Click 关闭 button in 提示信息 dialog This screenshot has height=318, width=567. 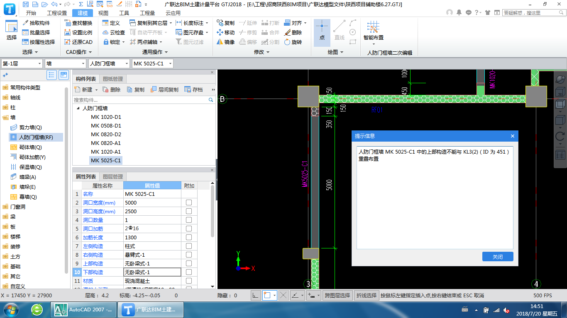498,257
